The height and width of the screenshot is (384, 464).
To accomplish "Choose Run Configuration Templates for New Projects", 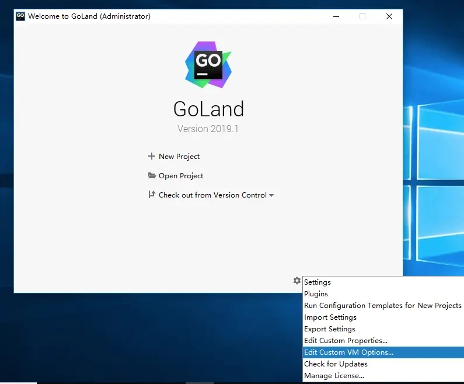I will (x=382, y=306).
